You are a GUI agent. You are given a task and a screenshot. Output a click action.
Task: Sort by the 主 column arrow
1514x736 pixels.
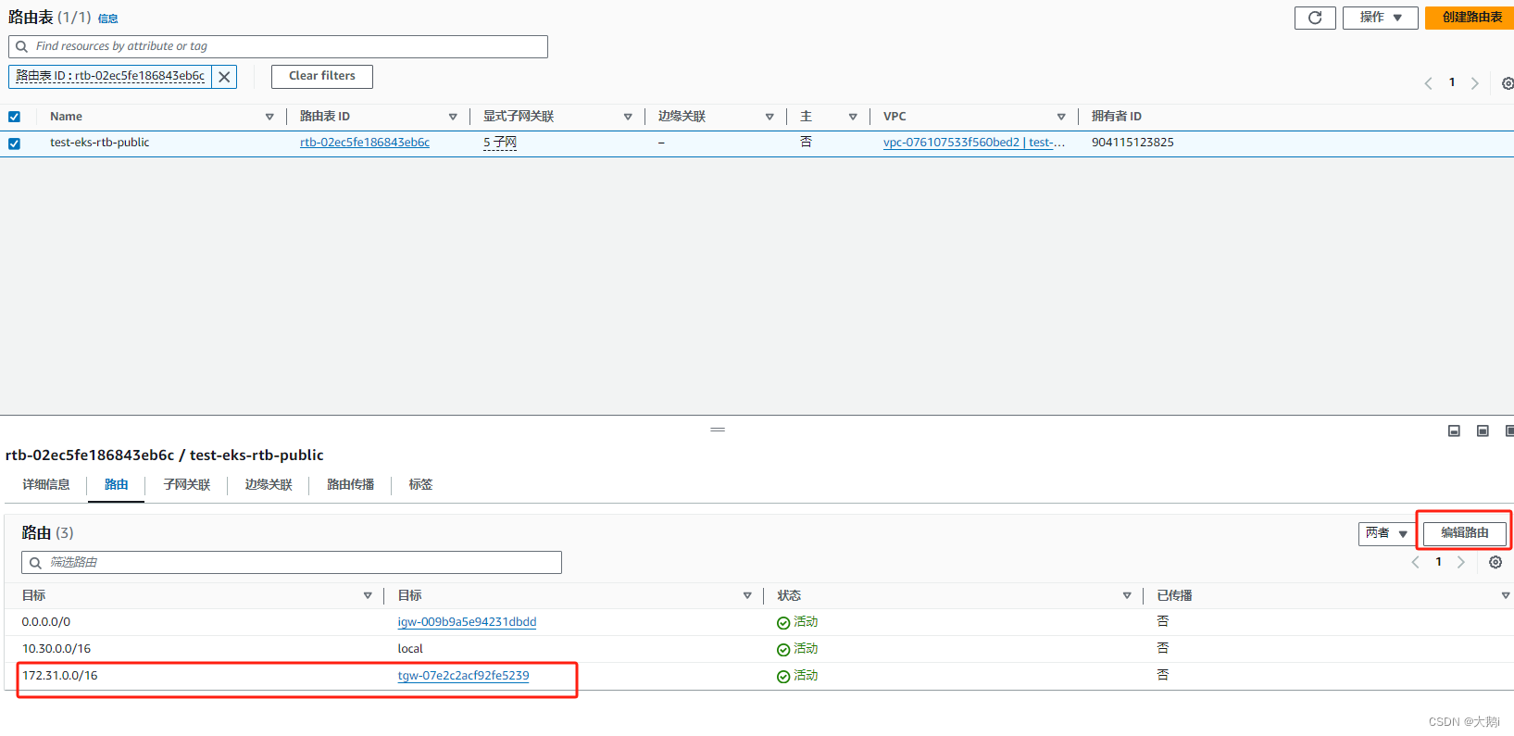(x=853, y=117)
